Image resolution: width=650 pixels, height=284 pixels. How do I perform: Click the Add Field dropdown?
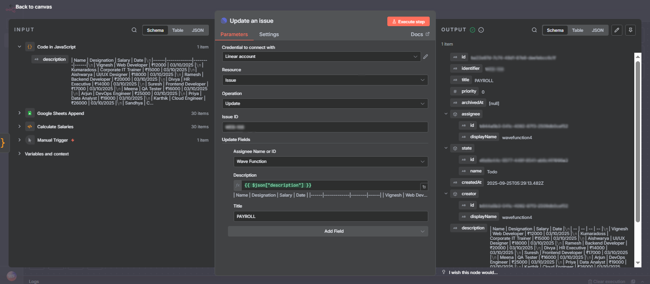[x=328, y=231]
